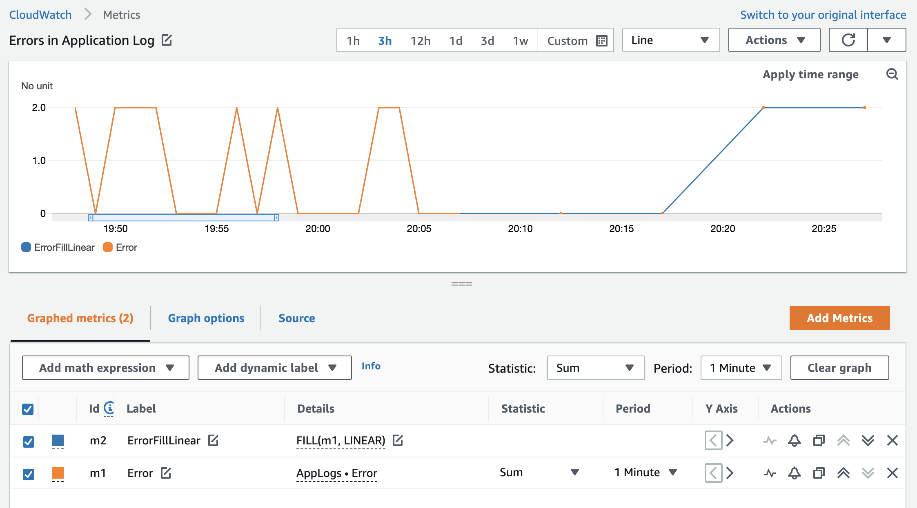Move ErrorFillLinear row down

tap(868, 440)
